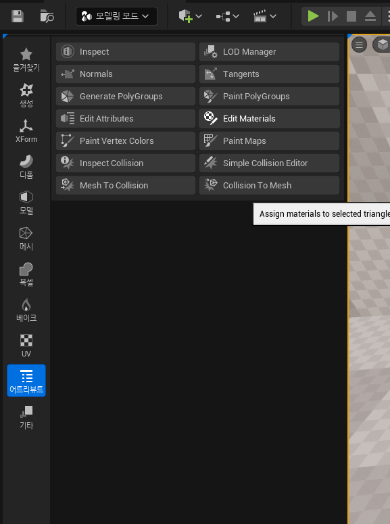This screenshot has height=524, width=390.
Task: Open the content browser folder-search icon
Action: [x=47, y=16]
